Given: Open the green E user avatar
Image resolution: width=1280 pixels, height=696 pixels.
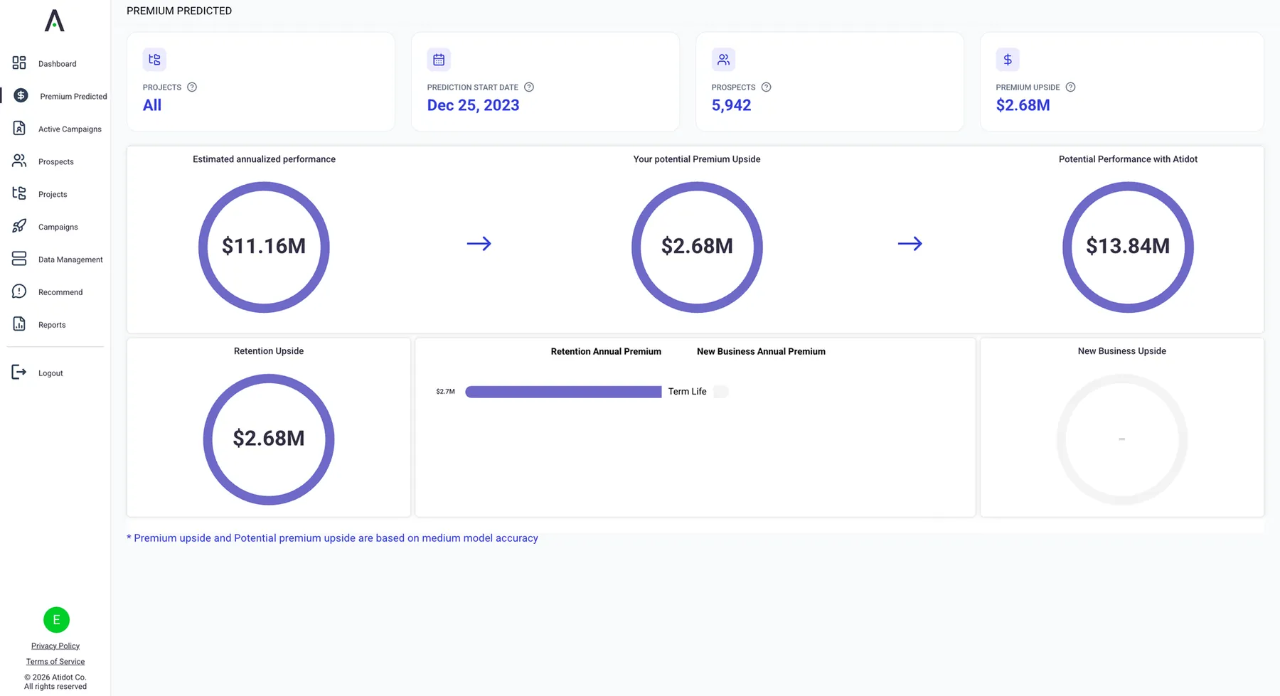Looking at the screenshot, I should (x=56, y=620).
